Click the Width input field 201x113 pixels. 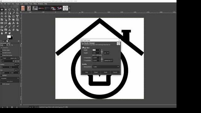pyautogui.click(x=95, y=50)
